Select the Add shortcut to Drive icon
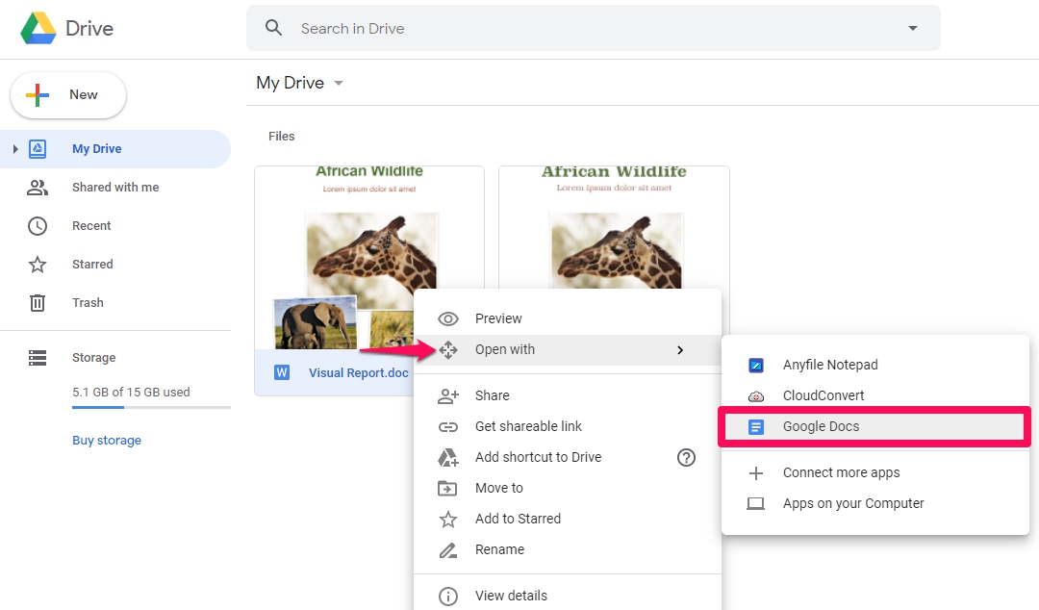 pyautogui.click(x=448, y=457)
